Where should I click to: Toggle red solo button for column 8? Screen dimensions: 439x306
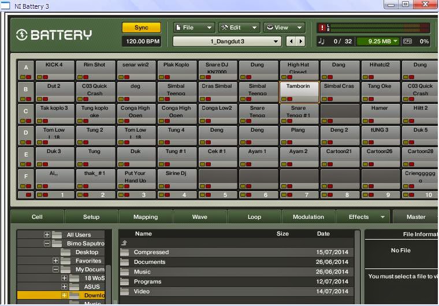click(330, 195)
